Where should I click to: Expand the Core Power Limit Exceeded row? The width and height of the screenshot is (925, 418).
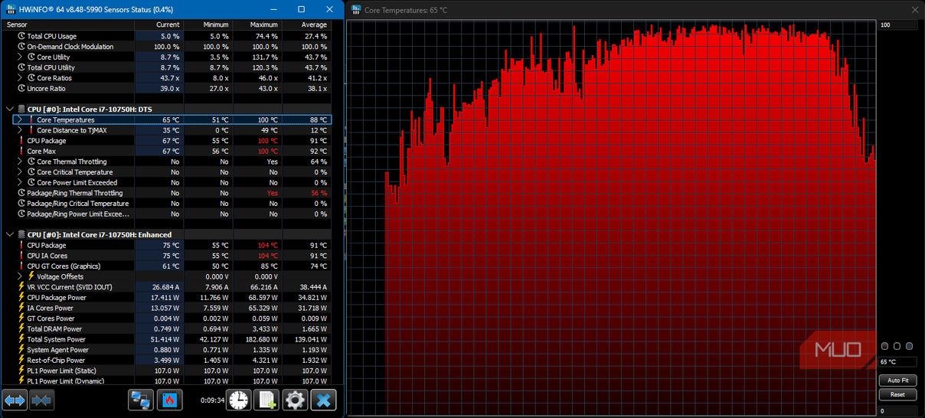[21, 182]
